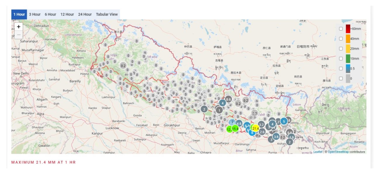Select the 4 marker next to 0.6
This screenshot has width=377, height=183.
(222, 103)
